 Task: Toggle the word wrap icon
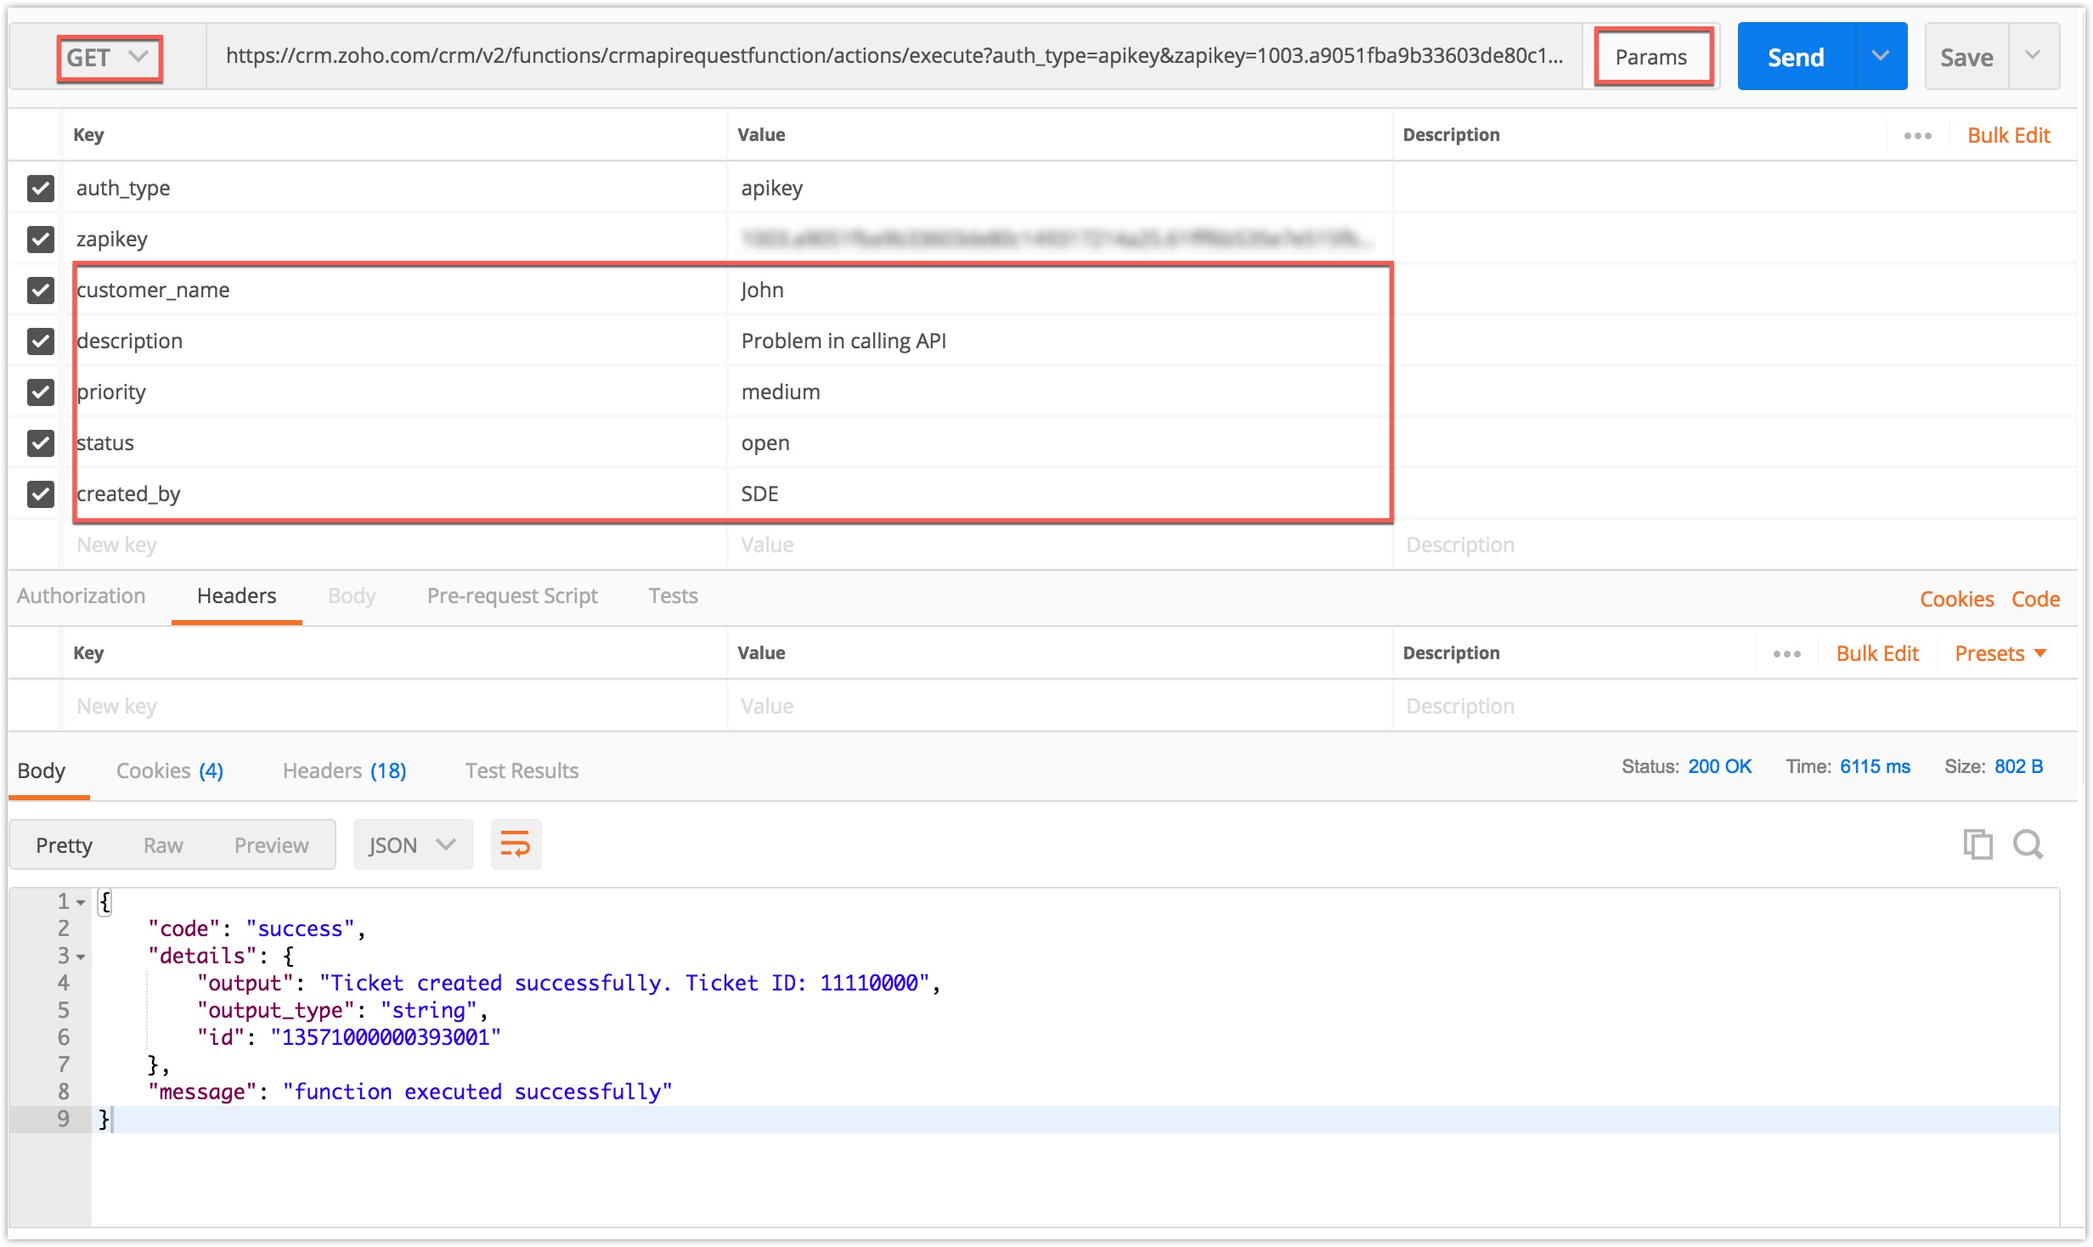[516, 844]
